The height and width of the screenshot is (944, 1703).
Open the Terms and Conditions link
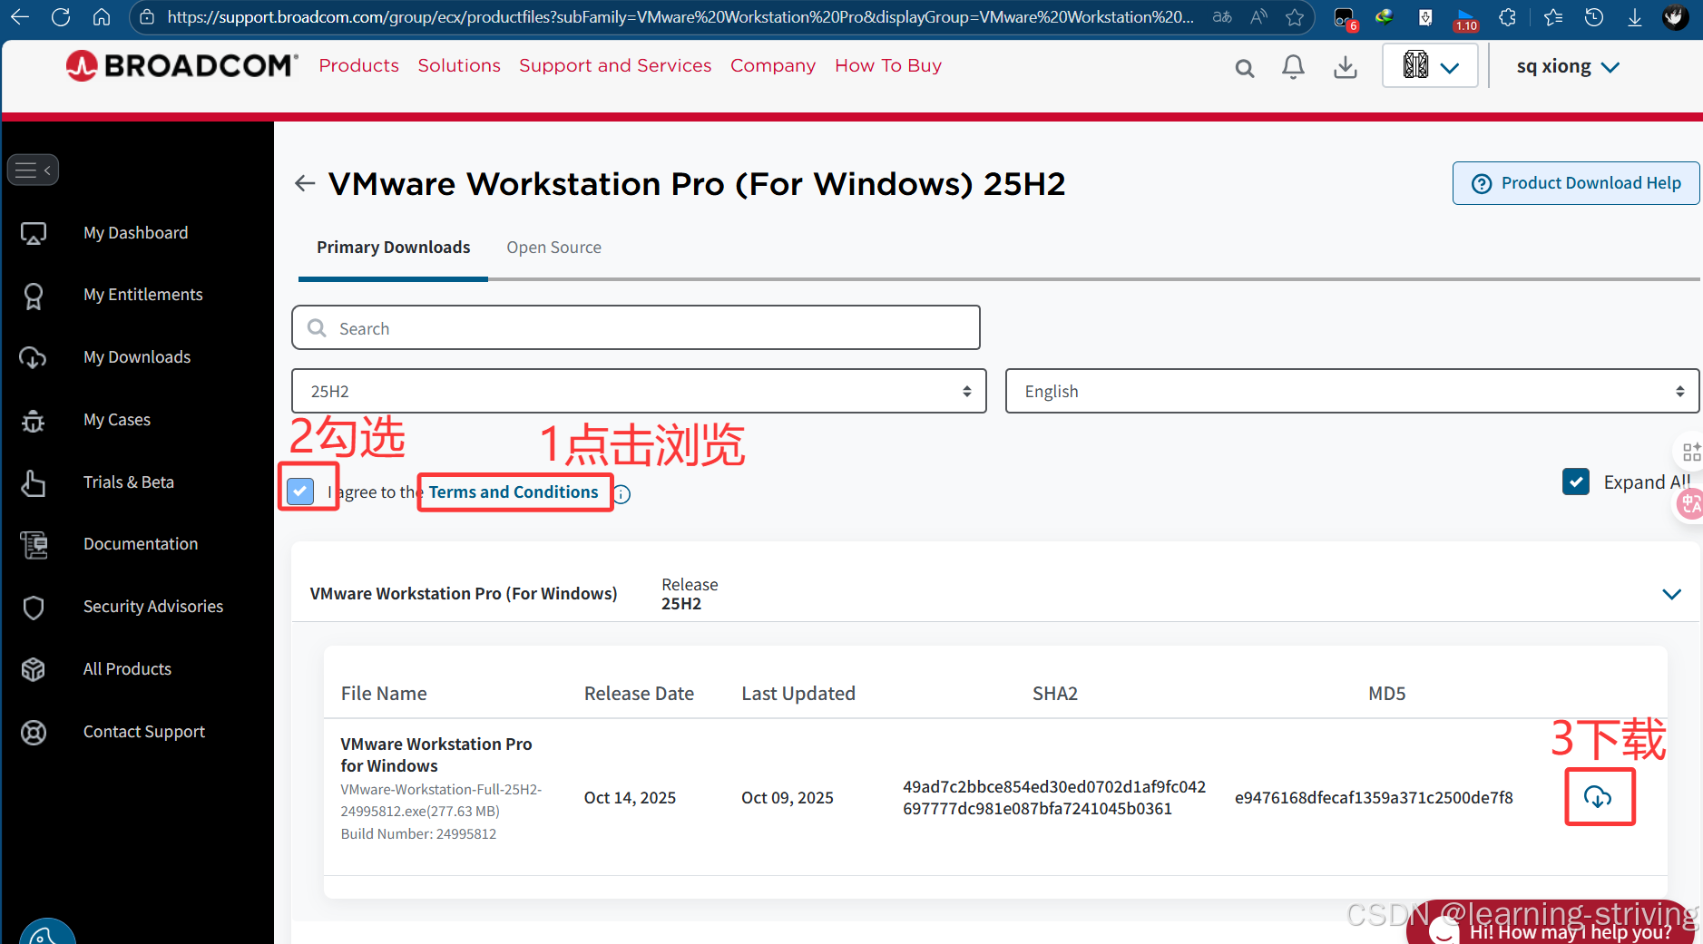coord(514,491)
